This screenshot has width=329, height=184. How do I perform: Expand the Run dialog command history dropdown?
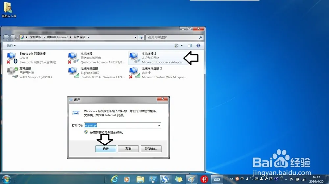[159, 125]
